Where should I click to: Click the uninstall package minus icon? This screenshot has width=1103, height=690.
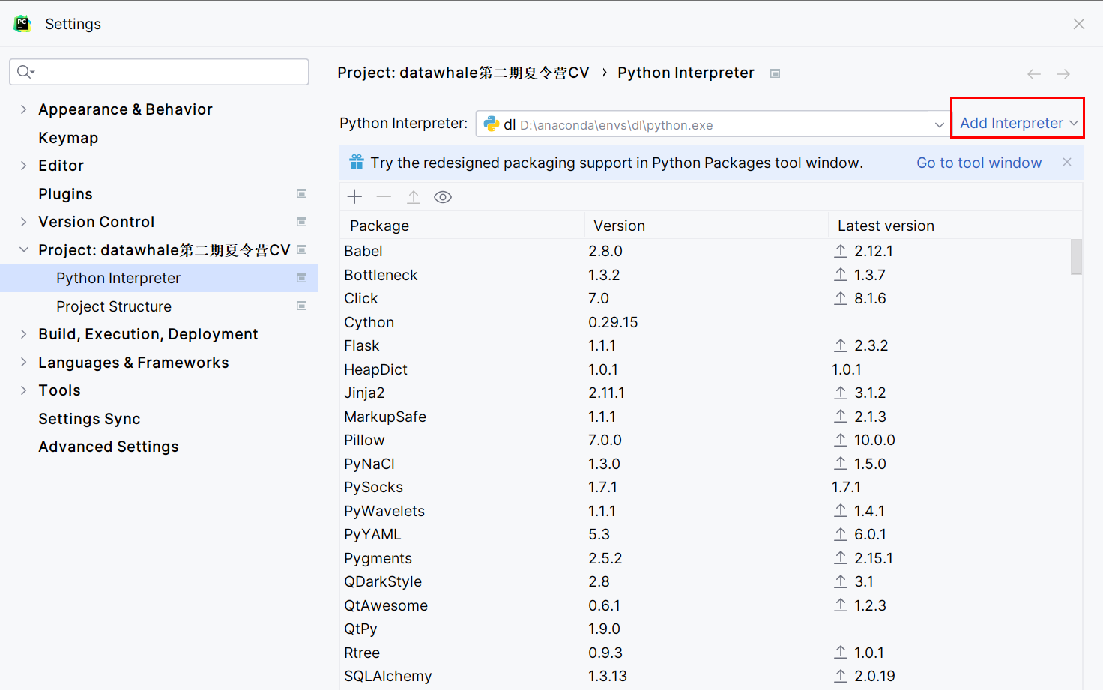pyautogui.click(x=384, y=197)
